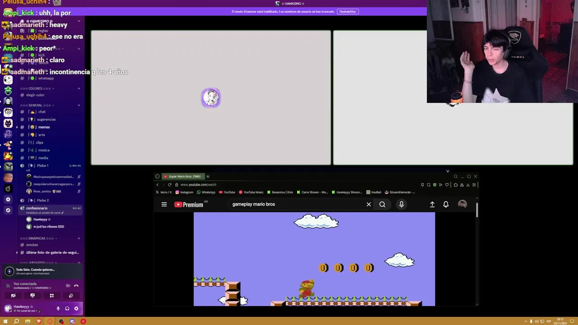Open Instagram bookmark
This screenshot has width=578, height=325.
(184, 192)
